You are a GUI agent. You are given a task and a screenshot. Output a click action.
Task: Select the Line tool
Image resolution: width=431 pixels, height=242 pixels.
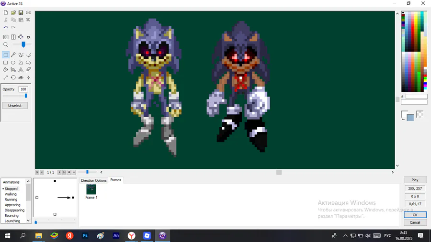pos(28,55)
